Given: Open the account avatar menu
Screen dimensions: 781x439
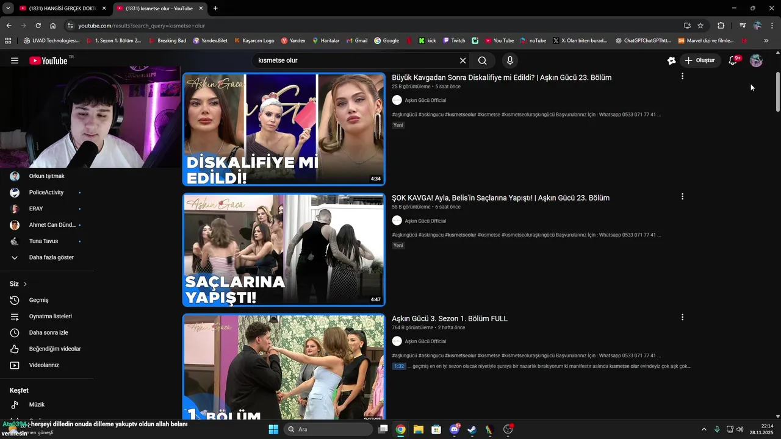Looking at the screenshot, I should click(x=756, y=60).
